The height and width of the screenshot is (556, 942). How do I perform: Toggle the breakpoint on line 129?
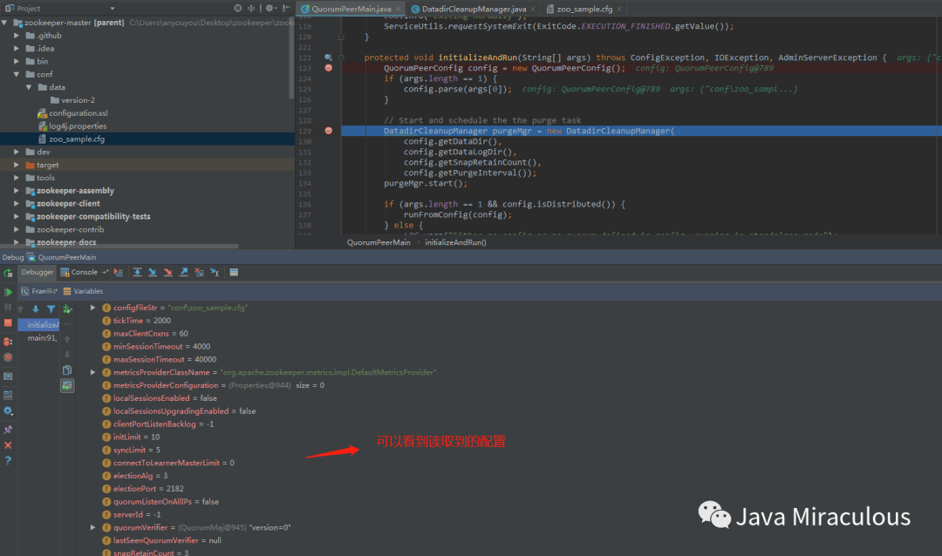click(x=329, y=131)
